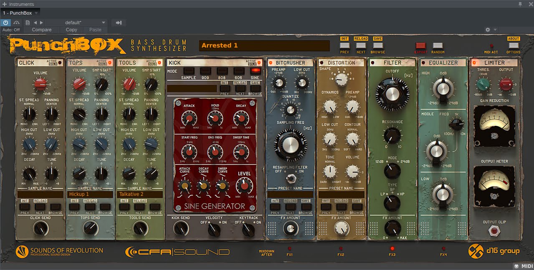Disable the BITCRUSHER effect LED

point(271,63)
